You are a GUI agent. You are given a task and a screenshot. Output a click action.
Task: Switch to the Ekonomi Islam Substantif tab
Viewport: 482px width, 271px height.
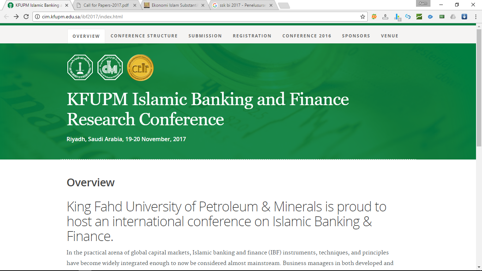[x=174, y=5]
